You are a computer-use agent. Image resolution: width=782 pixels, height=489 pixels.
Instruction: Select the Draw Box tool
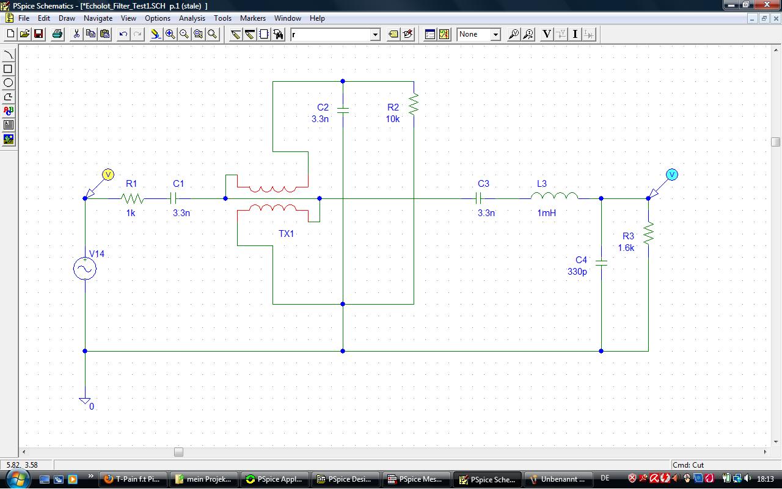(9, 69)
